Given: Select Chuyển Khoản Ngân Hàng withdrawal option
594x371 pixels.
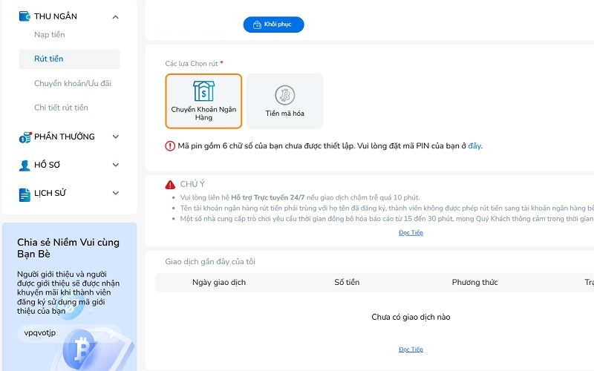Looking at the screenshot, I should [x=203, y=102].
